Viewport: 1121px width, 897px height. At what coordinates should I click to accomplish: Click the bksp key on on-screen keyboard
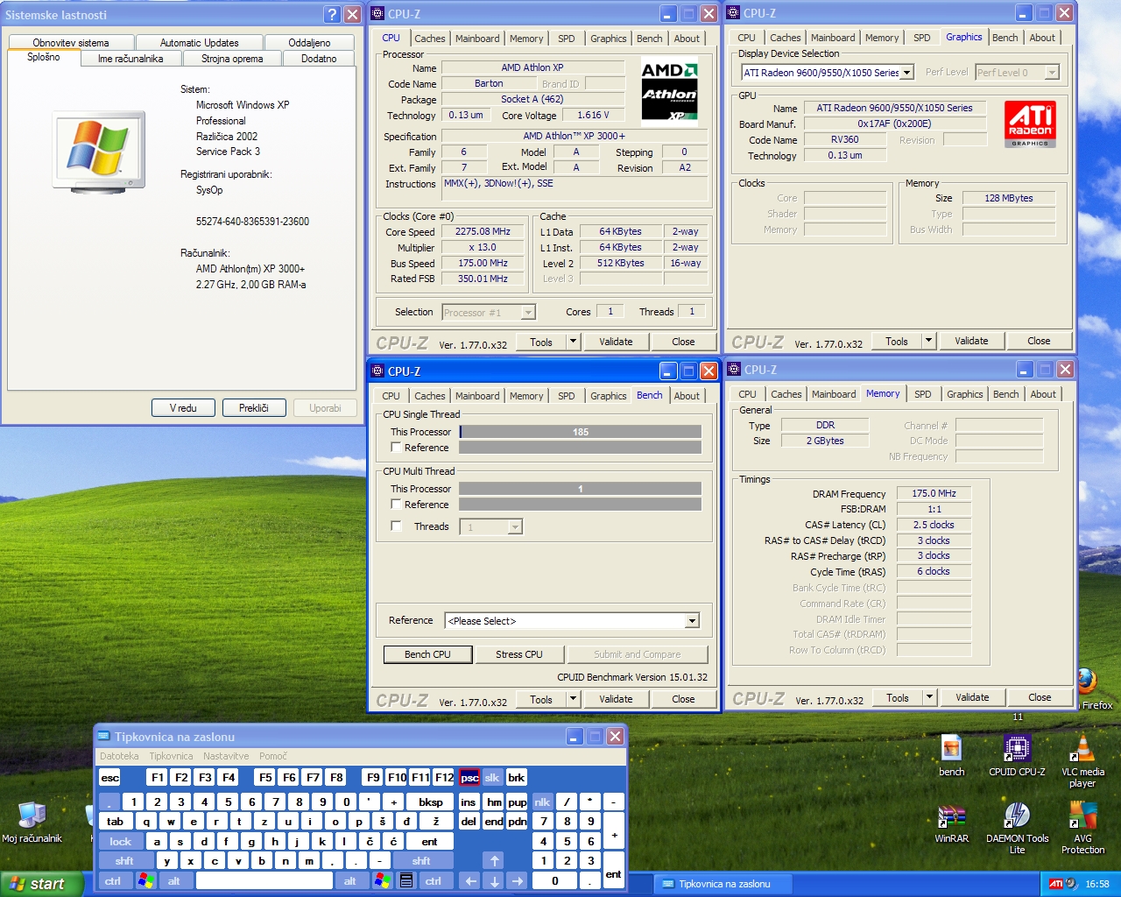click(x=431, y=802)
